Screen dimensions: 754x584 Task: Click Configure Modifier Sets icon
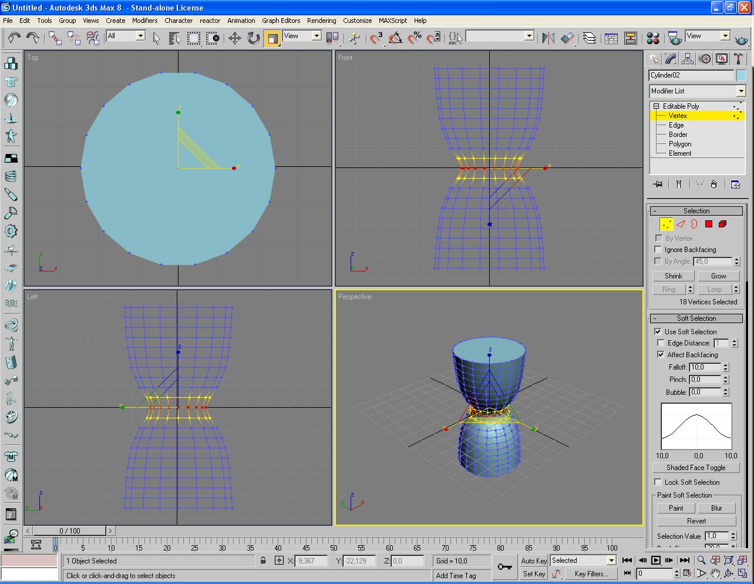[735, 184]
